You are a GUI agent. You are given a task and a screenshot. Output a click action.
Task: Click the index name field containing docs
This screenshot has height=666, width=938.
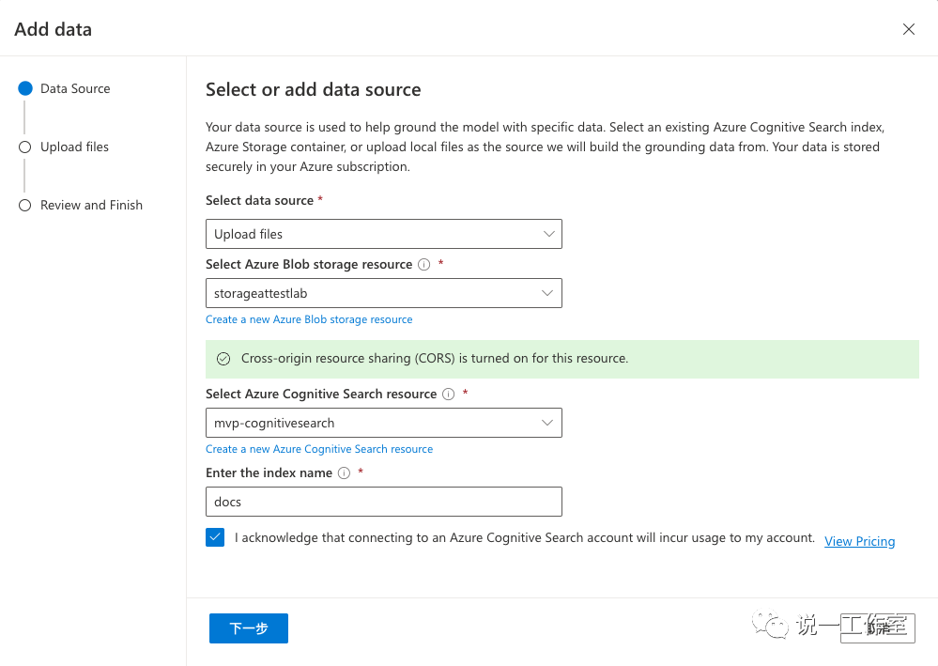coord(383,502)
